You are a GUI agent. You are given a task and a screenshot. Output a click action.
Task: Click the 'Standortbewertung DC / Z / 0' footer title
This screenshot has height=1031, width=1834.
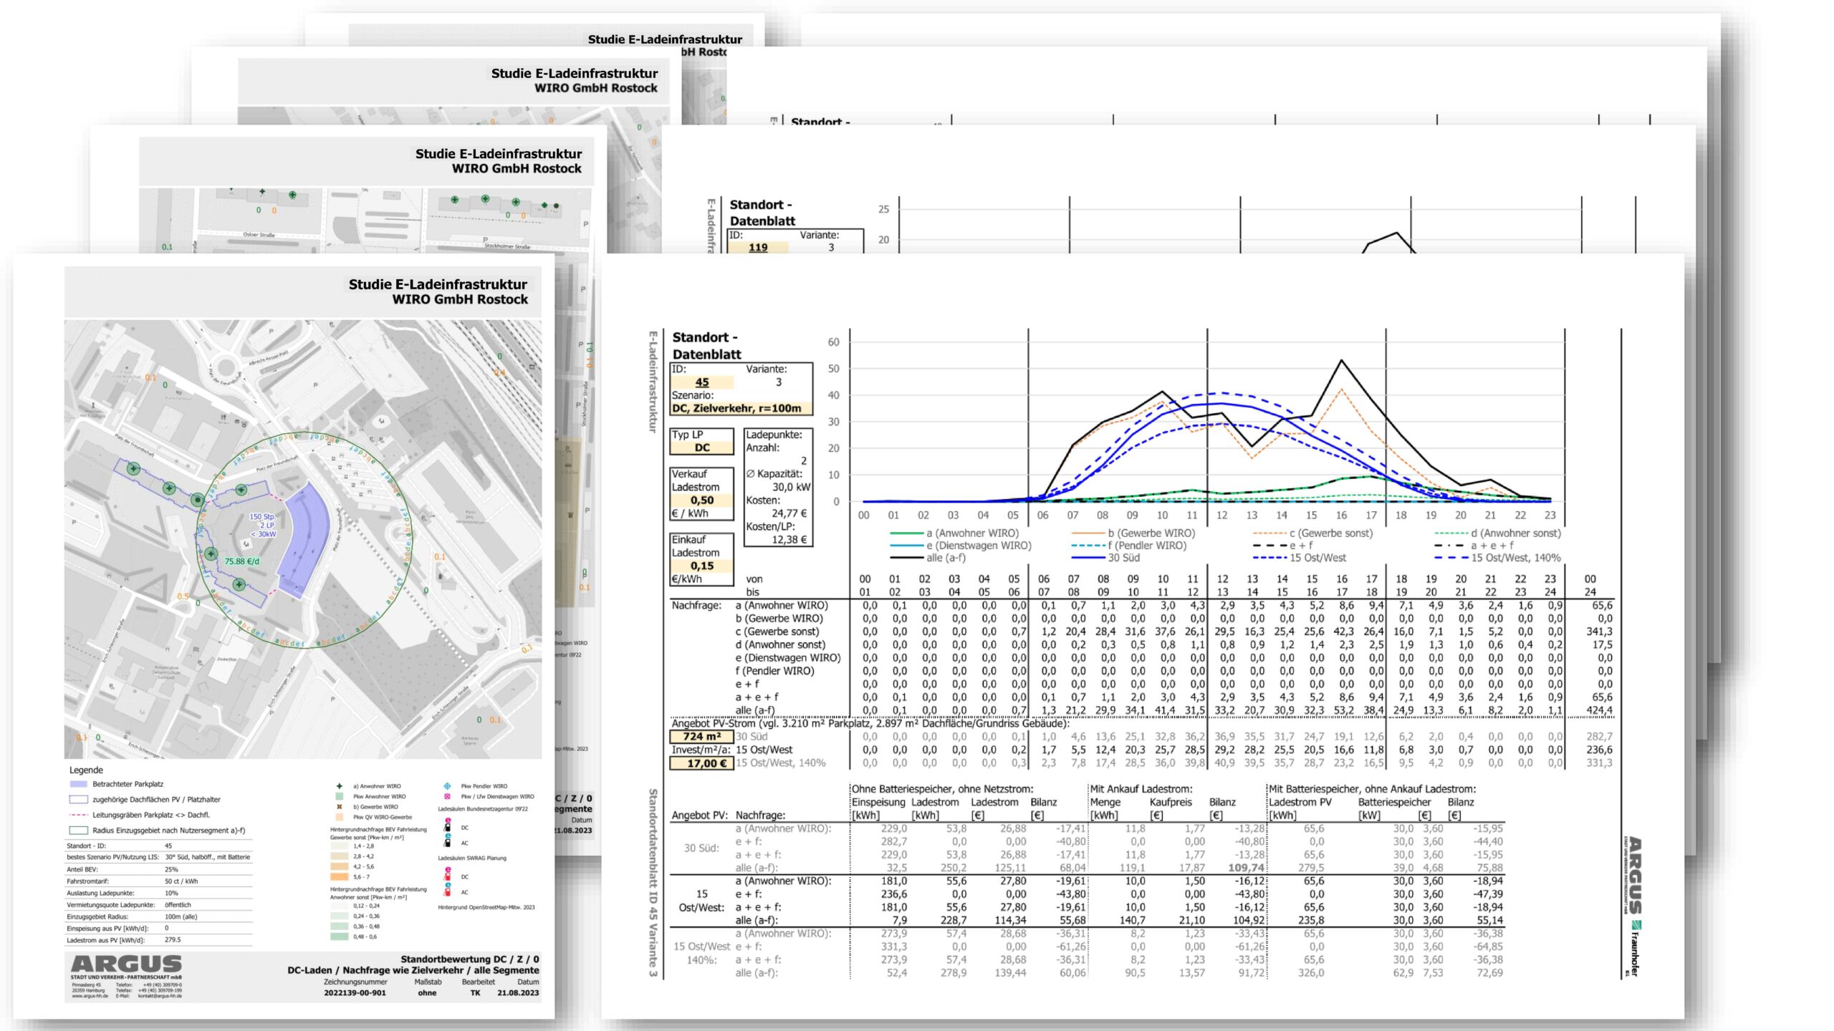click(x=470, y=959)
